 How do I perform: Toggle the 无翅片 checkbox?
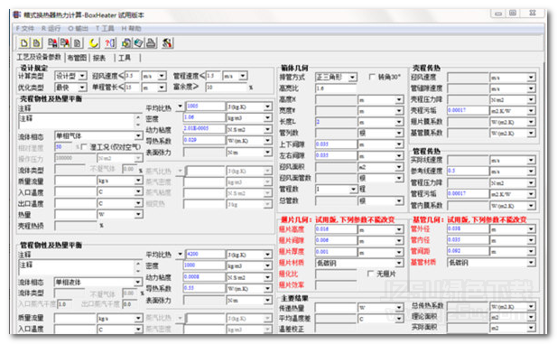click(x=370, y=274)
